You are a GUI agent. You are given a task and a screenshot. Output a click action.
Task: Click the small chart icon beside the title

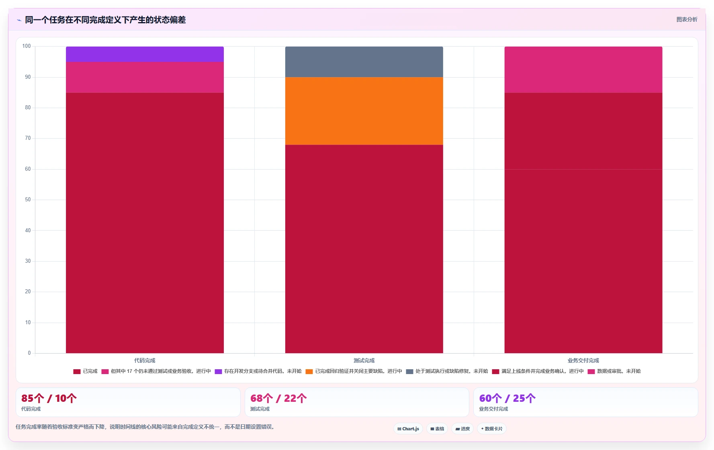point(19,20)
